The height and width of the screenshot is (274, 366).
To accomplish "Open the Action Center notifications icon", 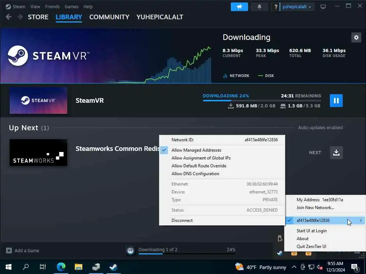I will pos(355,267).
